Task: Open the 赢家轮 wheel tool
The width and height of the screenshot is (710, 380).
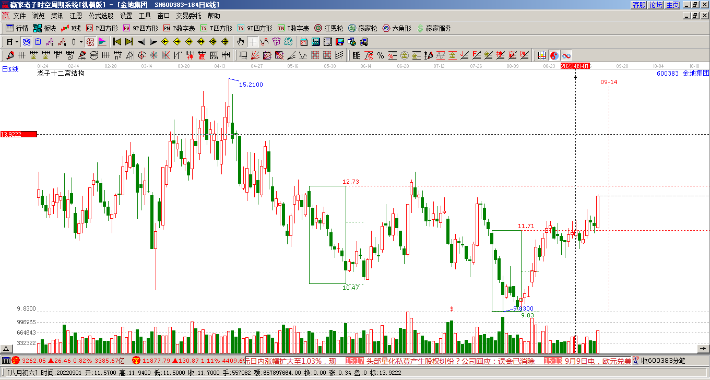Action: (363, 28)
